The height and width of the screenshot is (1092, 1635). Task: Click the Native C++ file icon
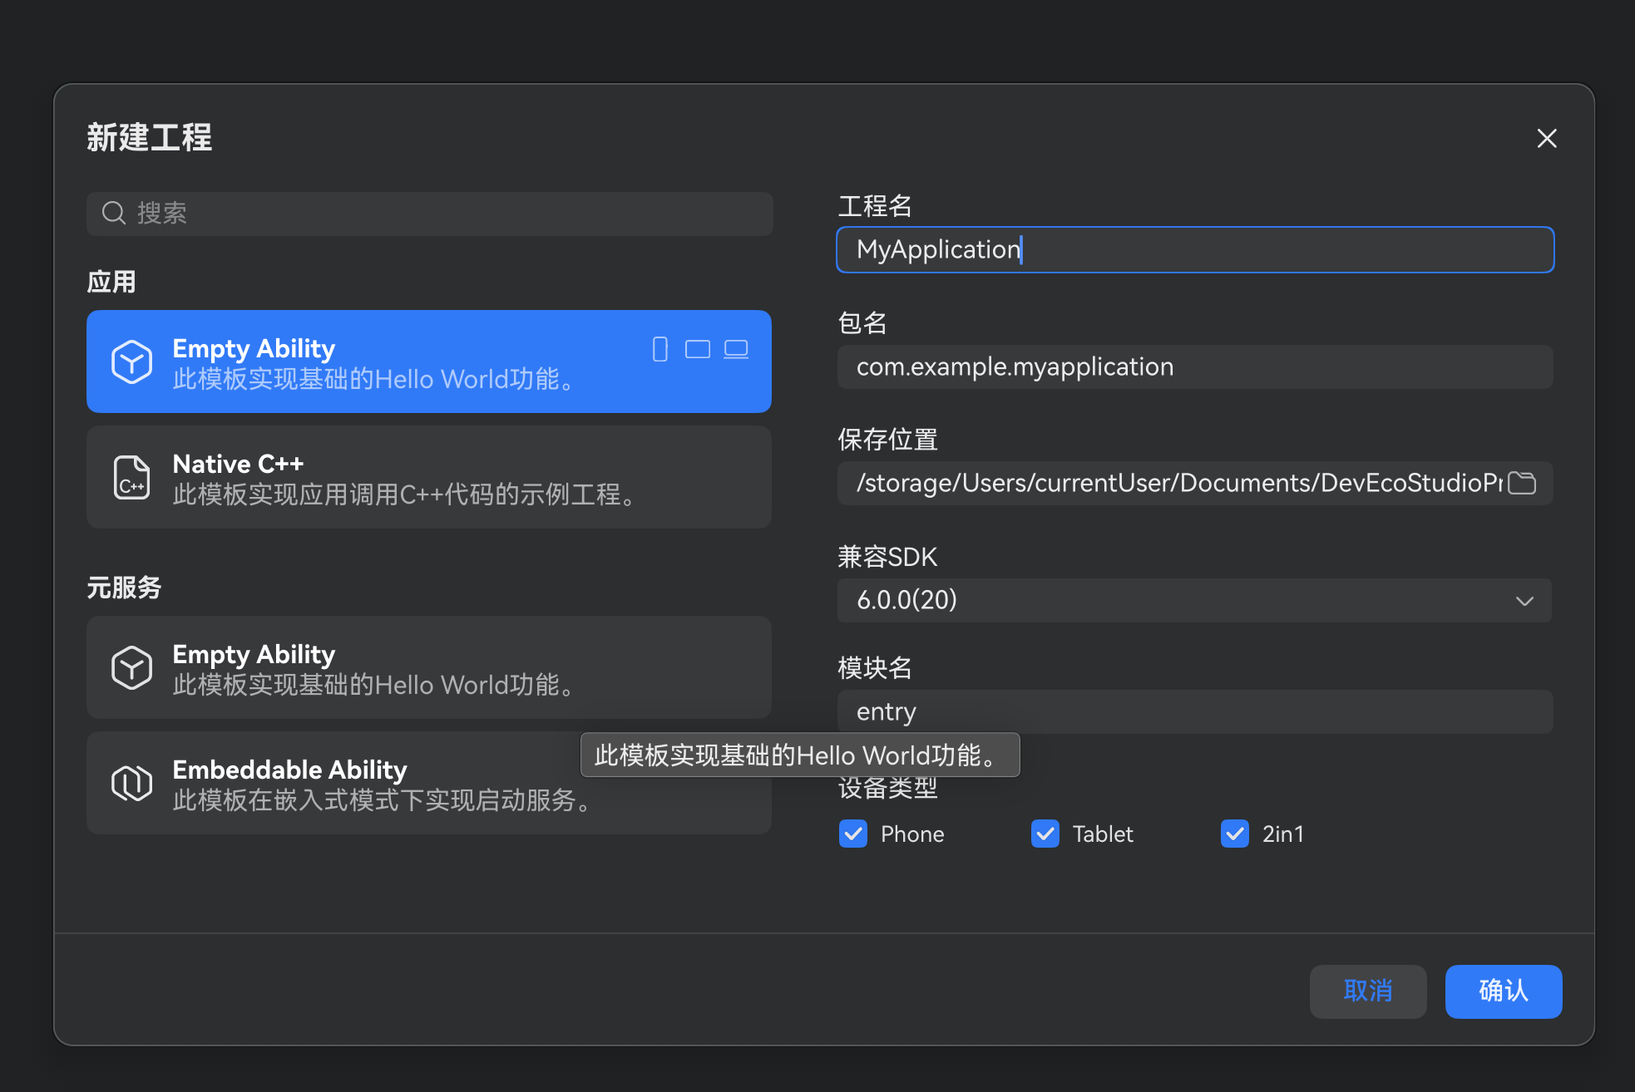131,477
